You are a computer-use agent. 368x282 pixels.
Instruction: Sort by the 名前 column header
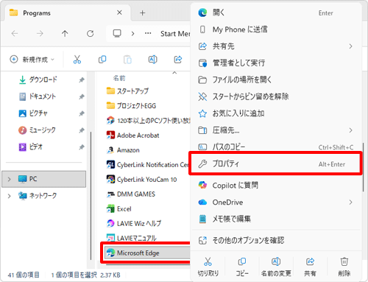coord(119,78)
